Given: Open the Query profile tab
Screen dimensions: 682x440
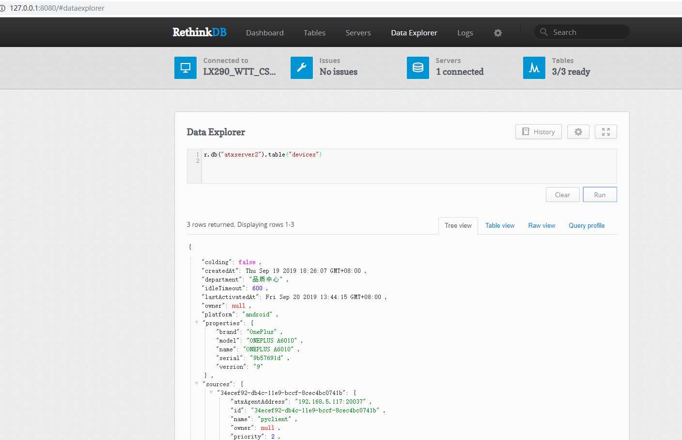Looking at the screenshot, I should (587, 226).
